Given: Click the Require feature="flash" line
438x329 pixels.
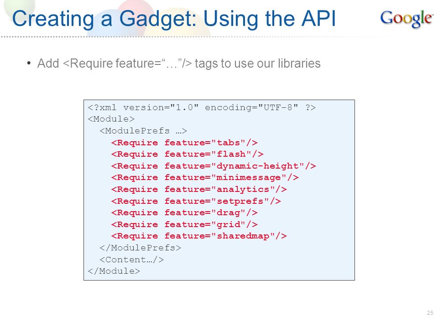Looking at the screenshot, I should [187, 154].
